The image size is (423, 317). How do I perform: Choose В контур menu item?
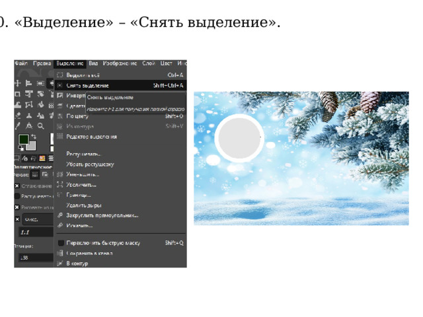(x=120, y=264)
